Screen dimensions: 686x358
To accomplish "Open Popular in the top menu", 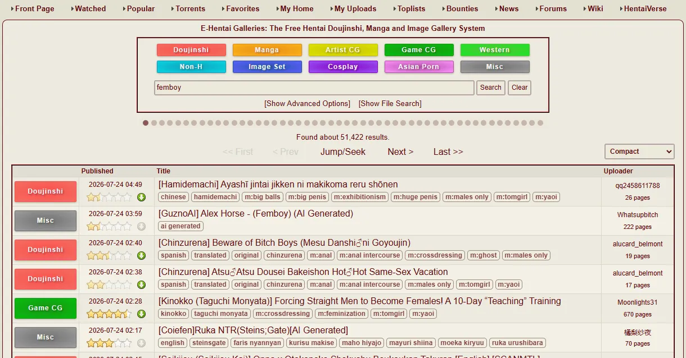I will click(141, 8).
